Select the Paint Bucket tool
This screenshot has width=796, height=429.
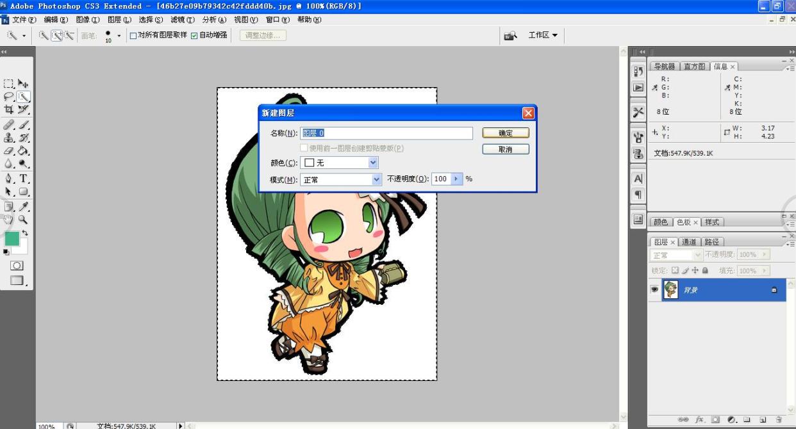tap(23, 151)
